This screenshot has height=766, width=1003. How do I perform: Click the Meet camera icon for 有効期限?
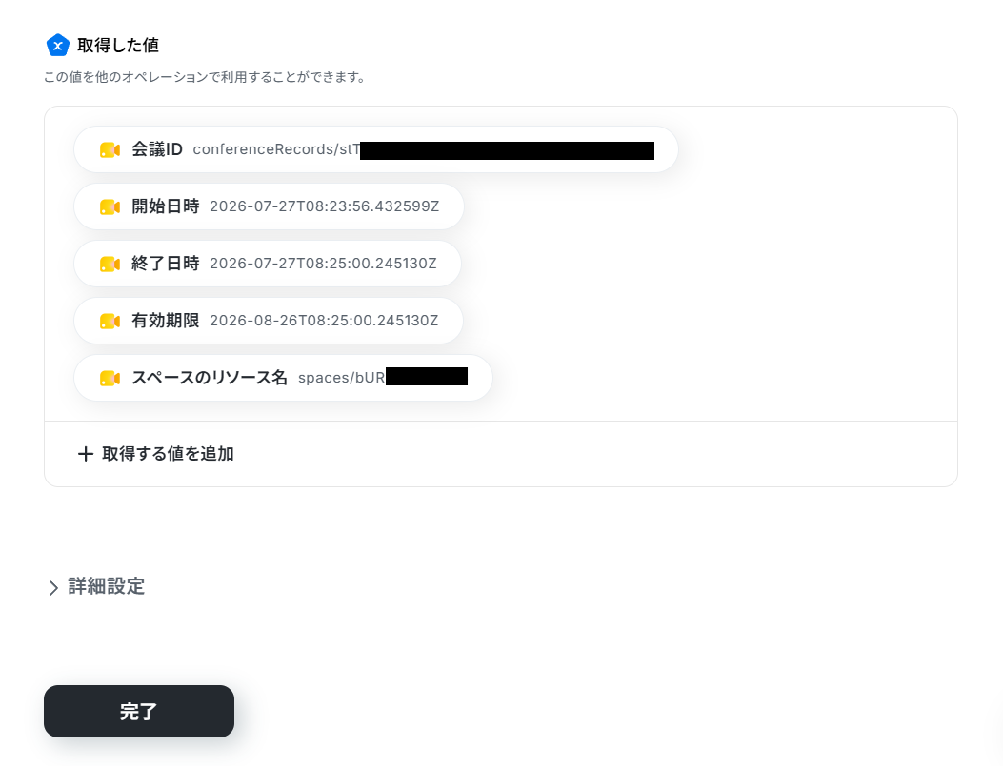[x=110, y=322]
